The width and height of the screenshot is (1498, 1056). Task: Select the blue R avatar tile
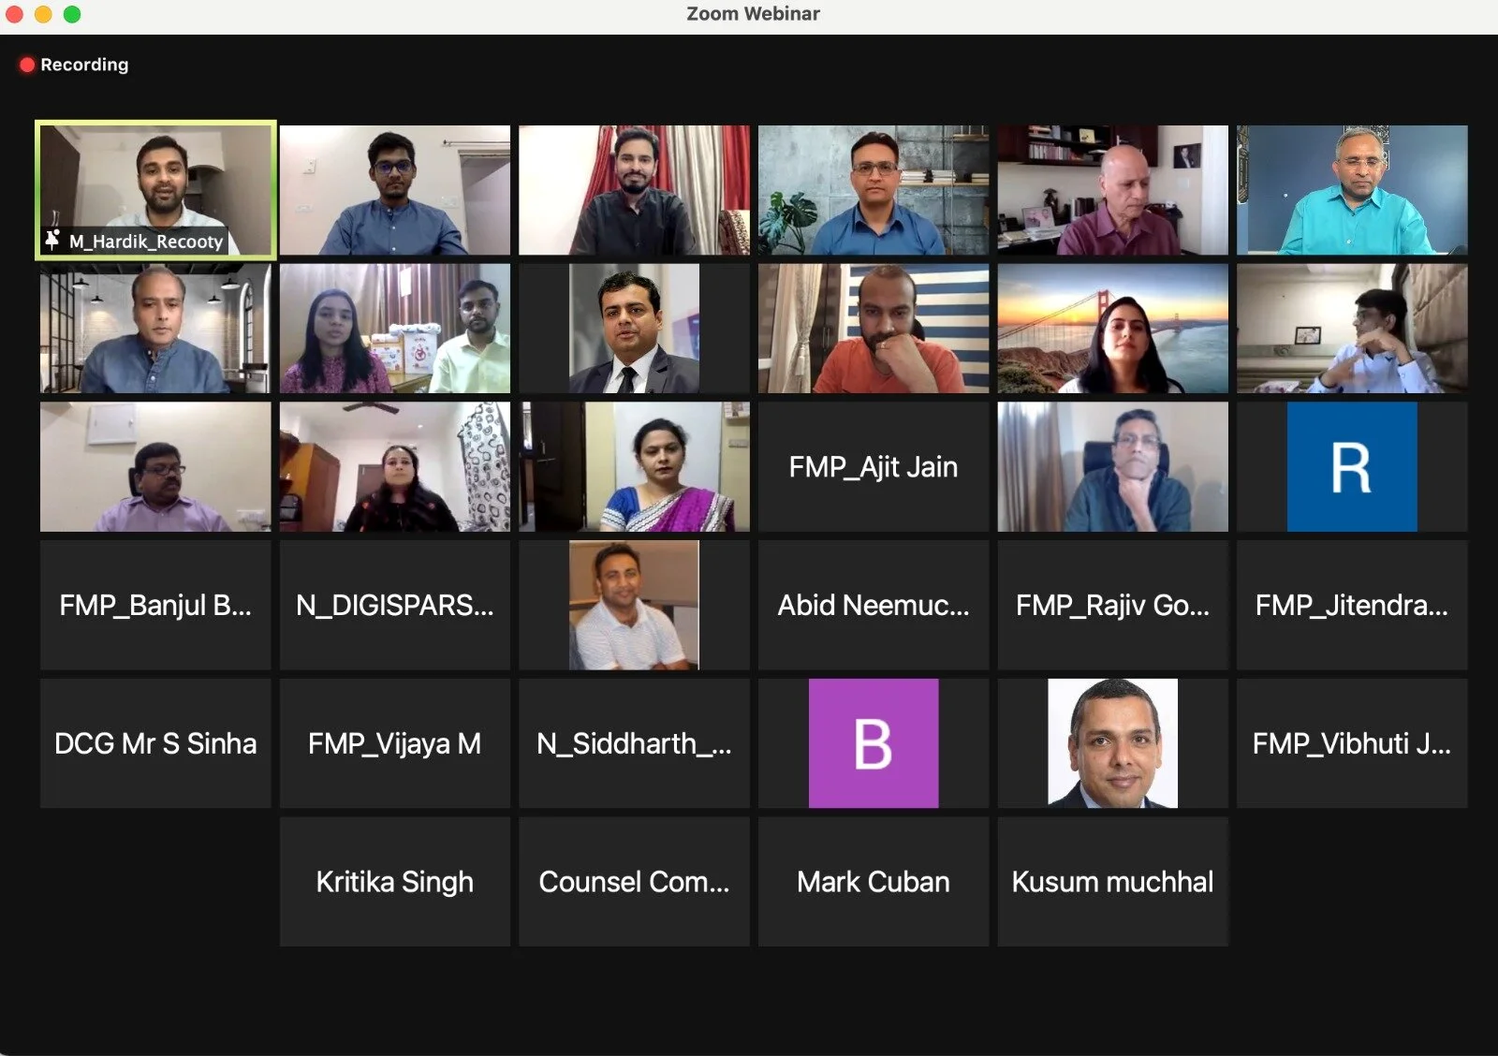(x=1352, y=467)
